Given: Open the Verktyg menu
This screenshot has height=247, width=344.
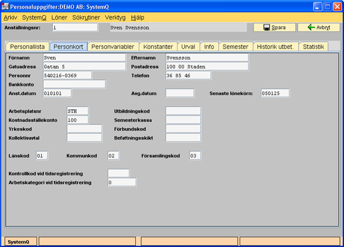Looking at the screenshot, I should (x=117, y=17).
